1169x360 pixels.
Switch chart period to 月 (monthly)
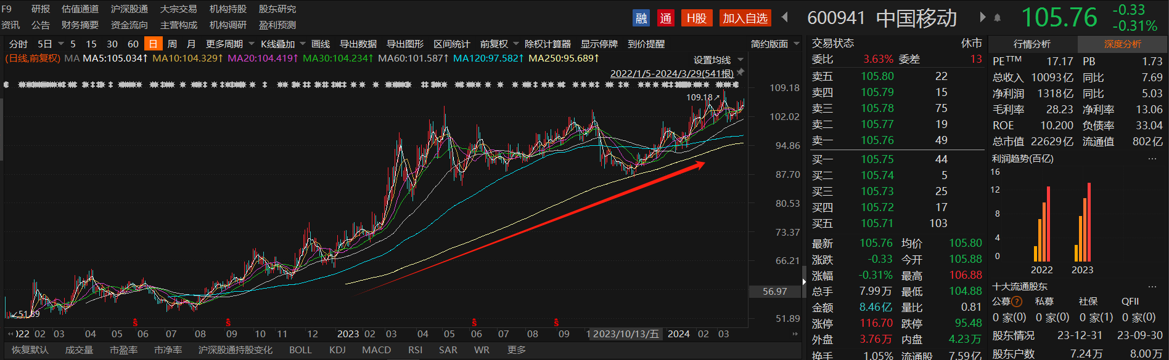[x=191, y=44]
